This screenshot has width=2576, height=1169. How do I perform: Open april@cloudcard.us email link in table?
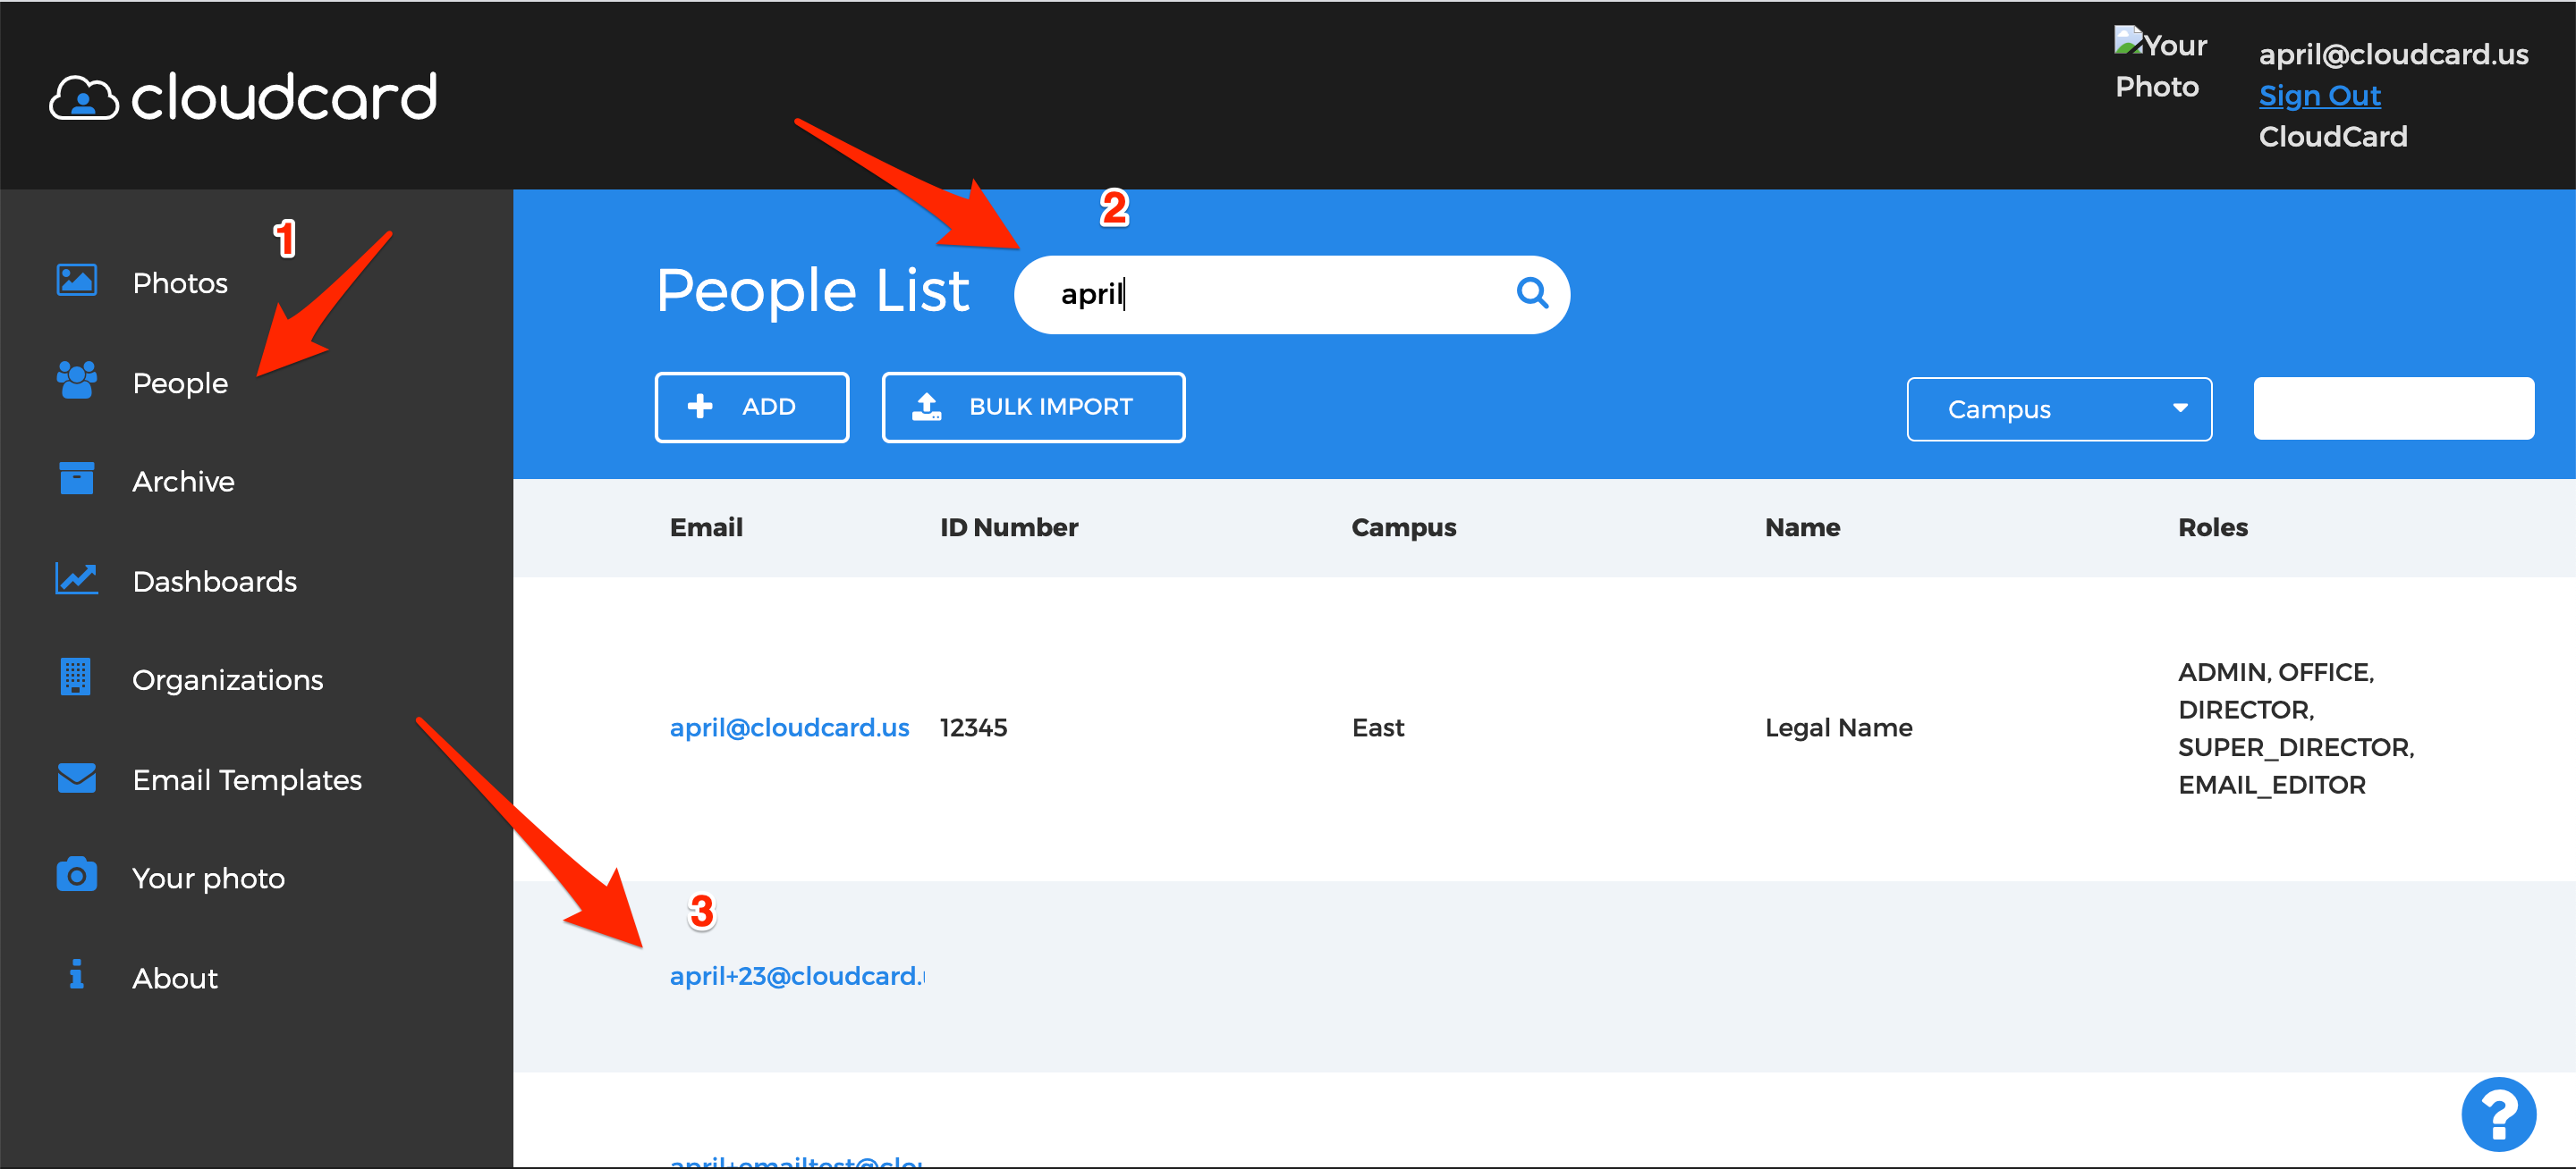tap(789, 727)
